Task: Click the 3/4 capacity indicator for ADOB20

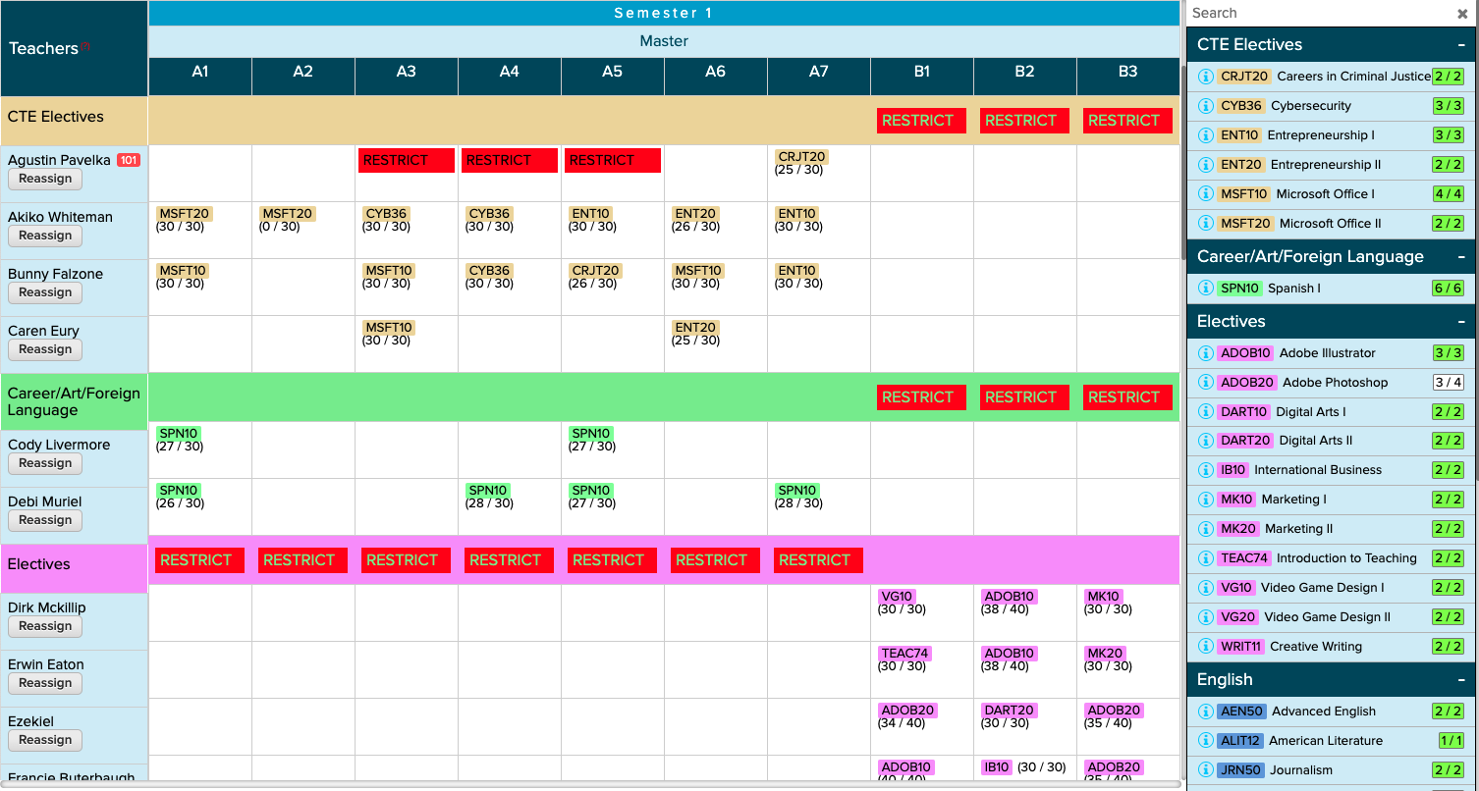Action: pos(1451,382)
